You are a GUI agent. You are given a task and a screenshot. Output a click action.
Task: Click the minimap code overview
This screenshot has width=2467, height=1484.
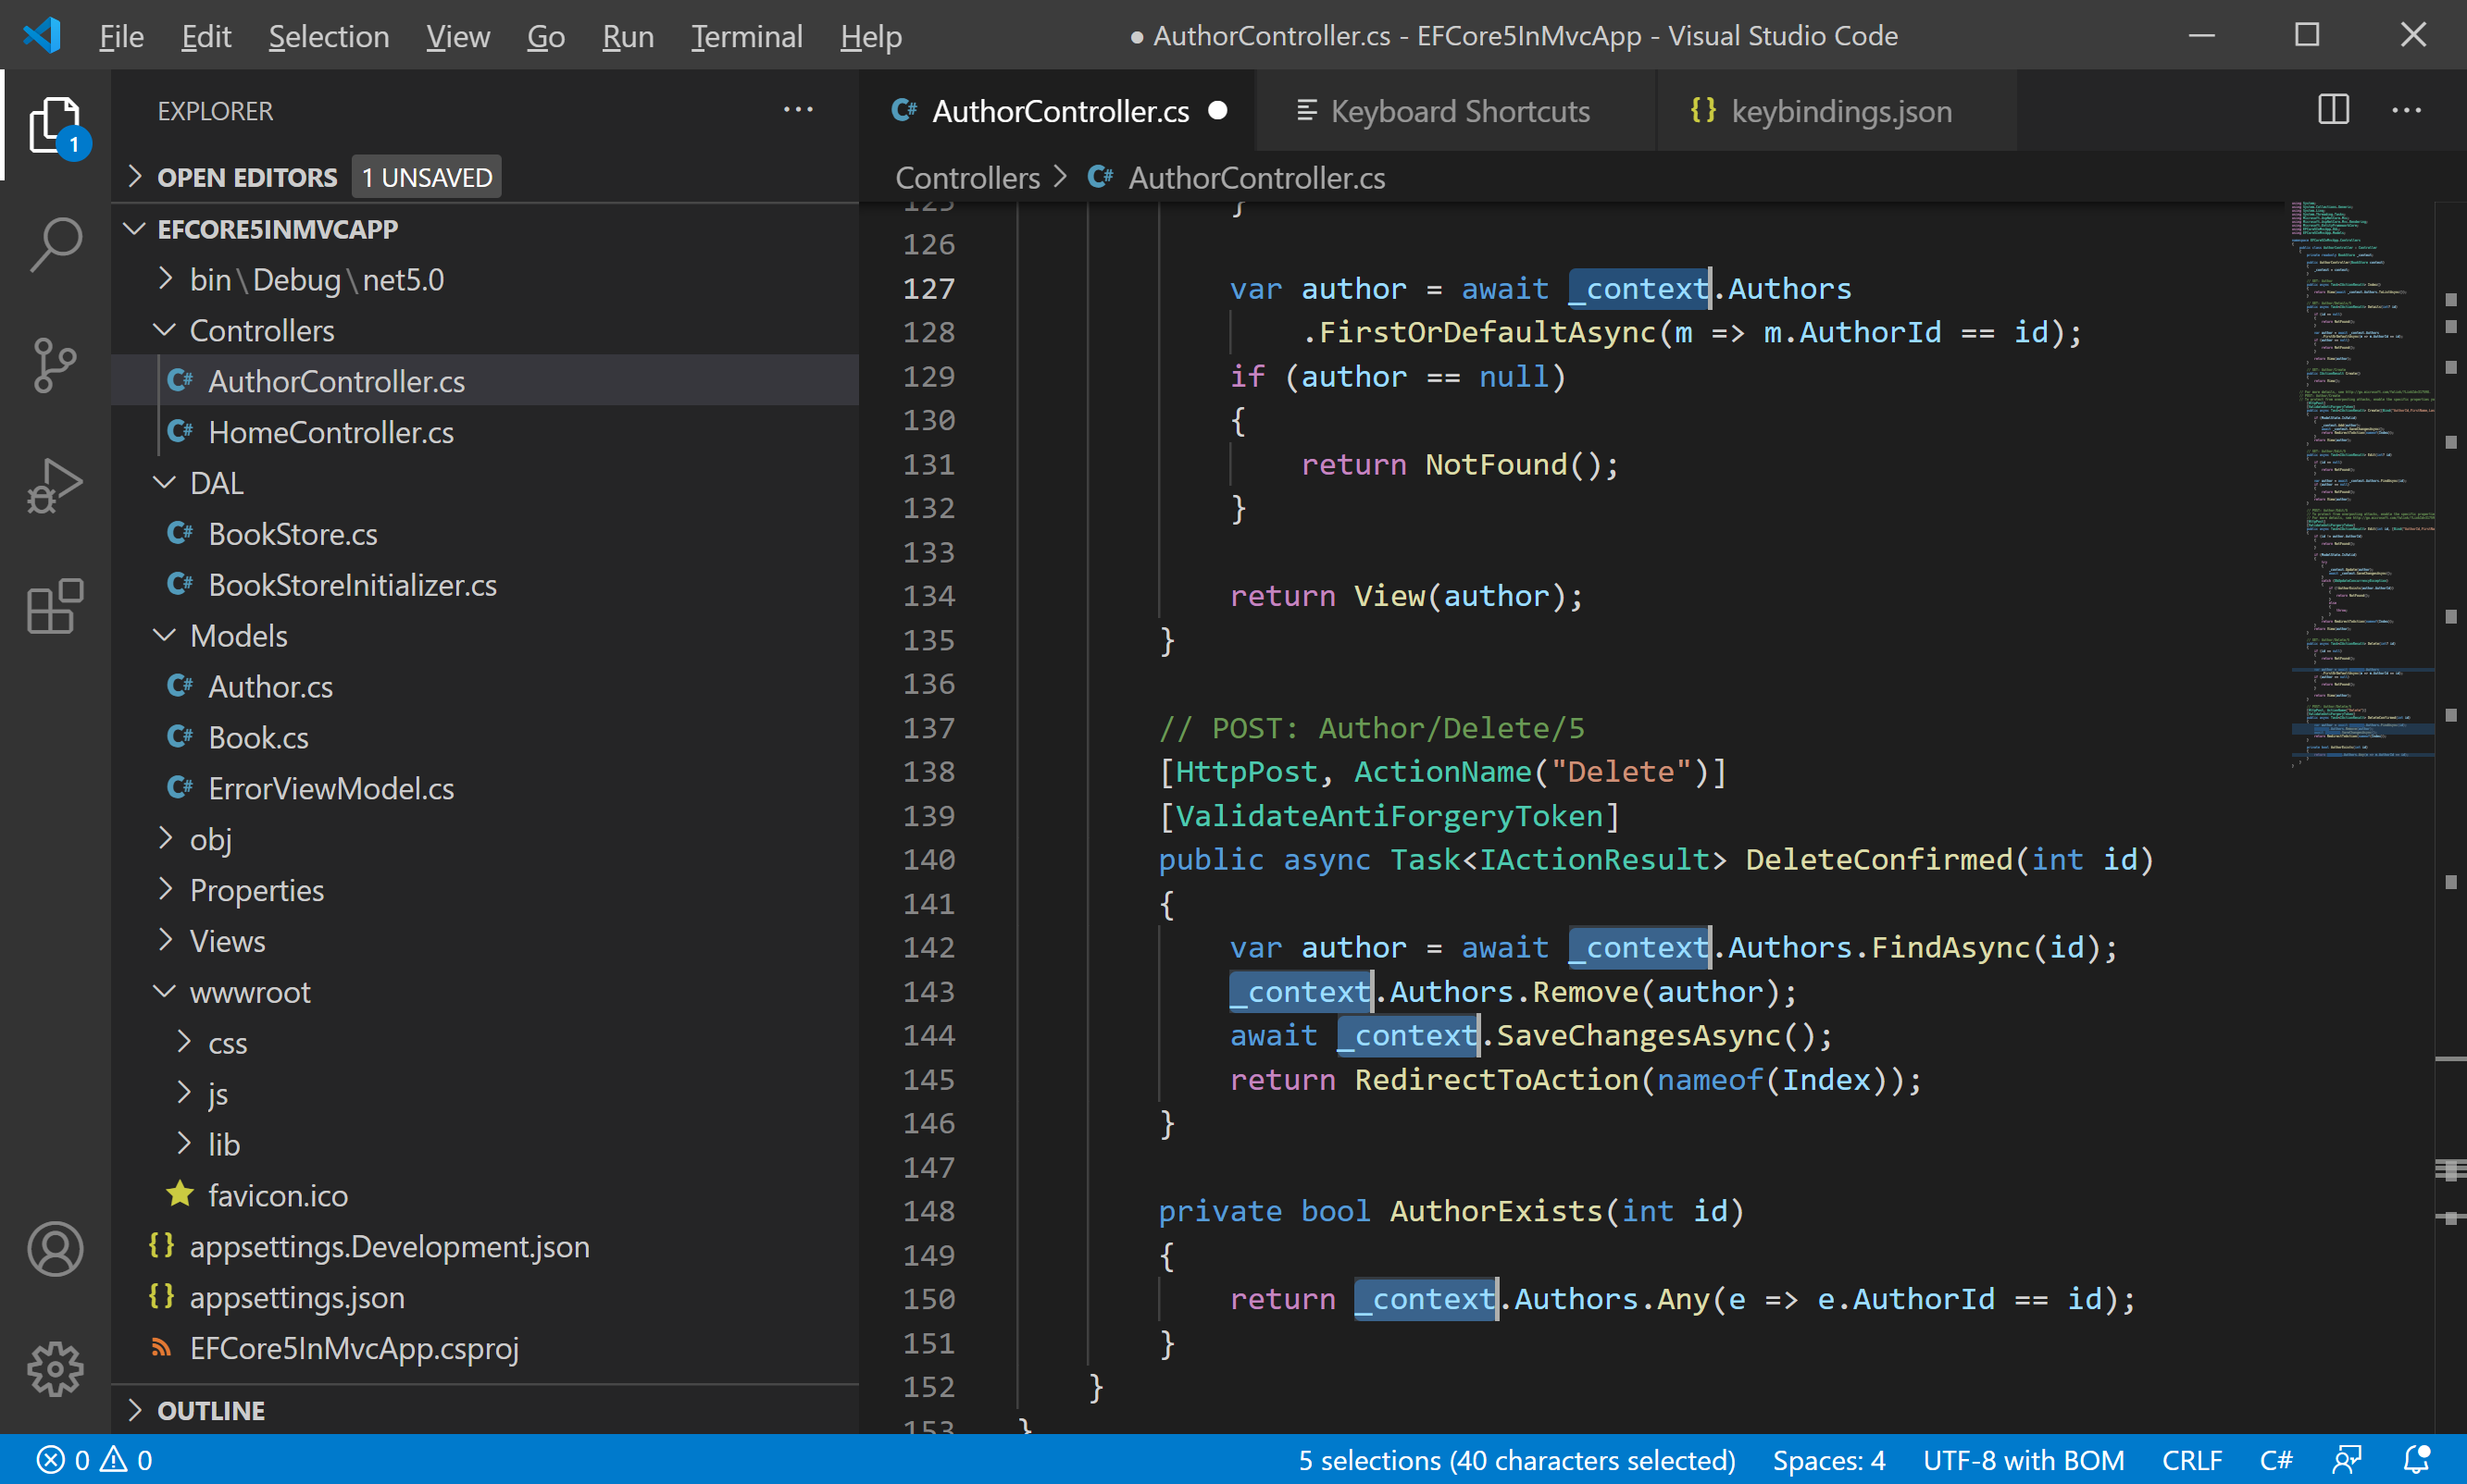click(2361, 480)
